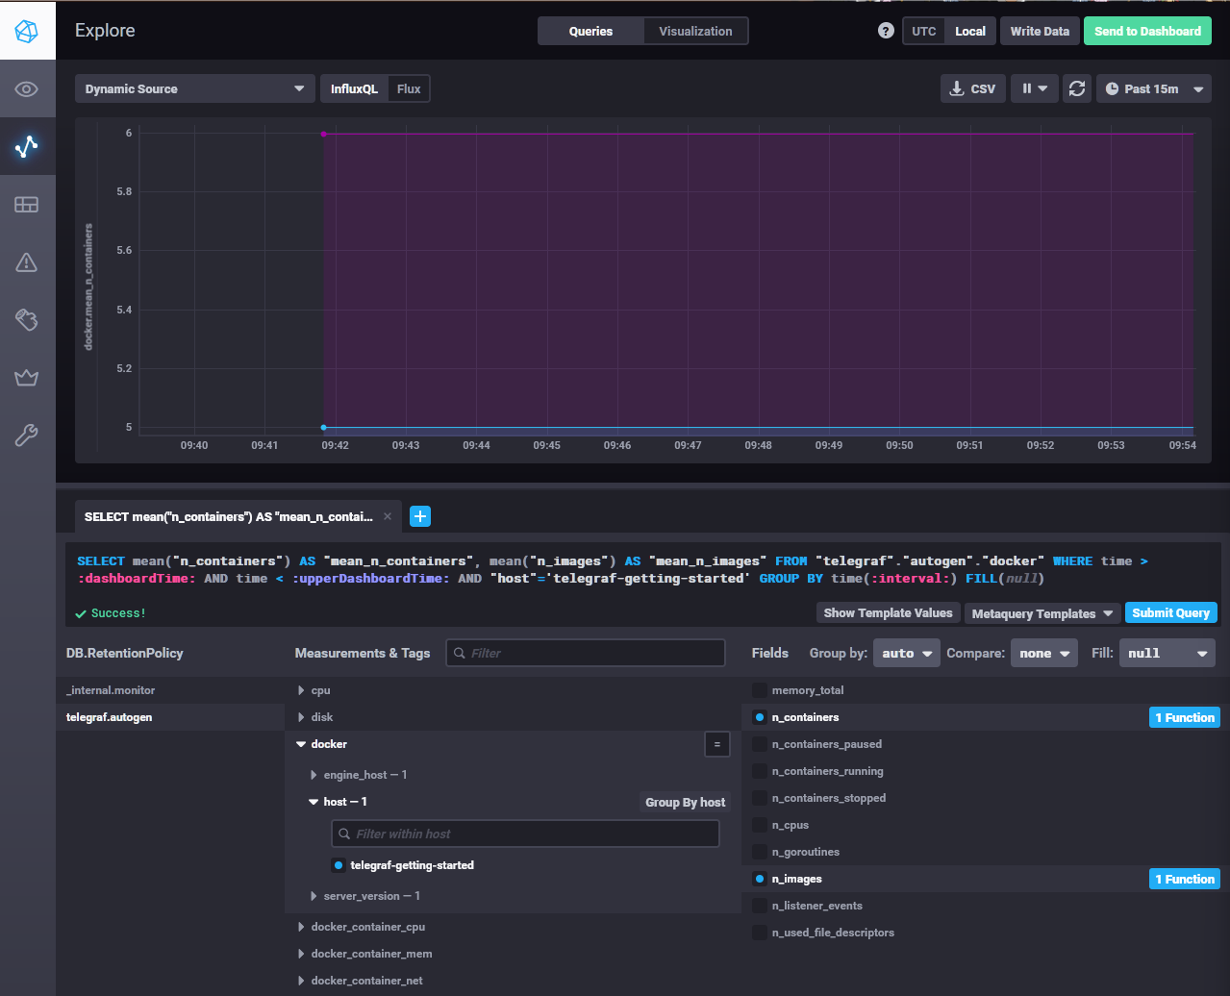Switch time display to UTC
This screenshot has height=996, width=1230.
pyautogui.click(x=923, y=30)
